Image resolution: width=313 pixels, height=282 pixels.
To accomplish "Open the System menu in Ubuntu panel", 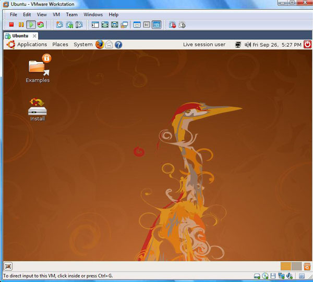I will (x=83, y=44).
